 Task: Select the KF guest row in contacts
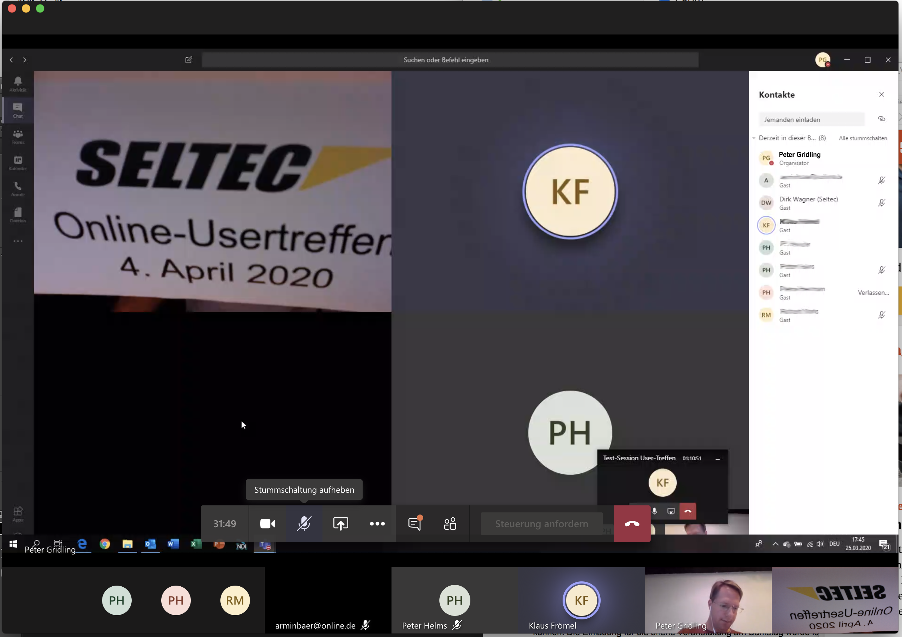(823, 226)
